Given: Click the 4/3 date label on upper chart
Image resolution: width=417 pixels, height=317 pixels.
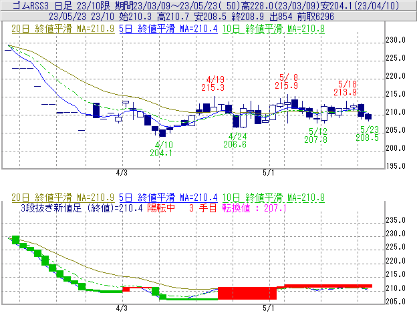Looking at the screenshot, I should pyautogui.click(x=122, y=173).
